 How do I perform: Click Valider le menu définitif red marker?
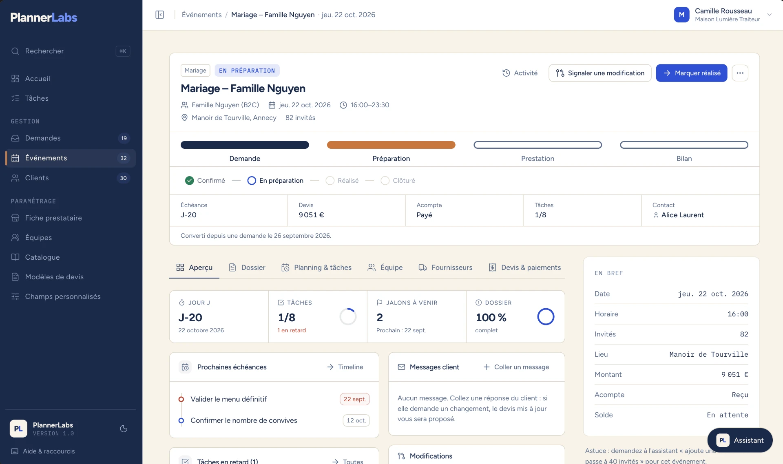(181, 399)
